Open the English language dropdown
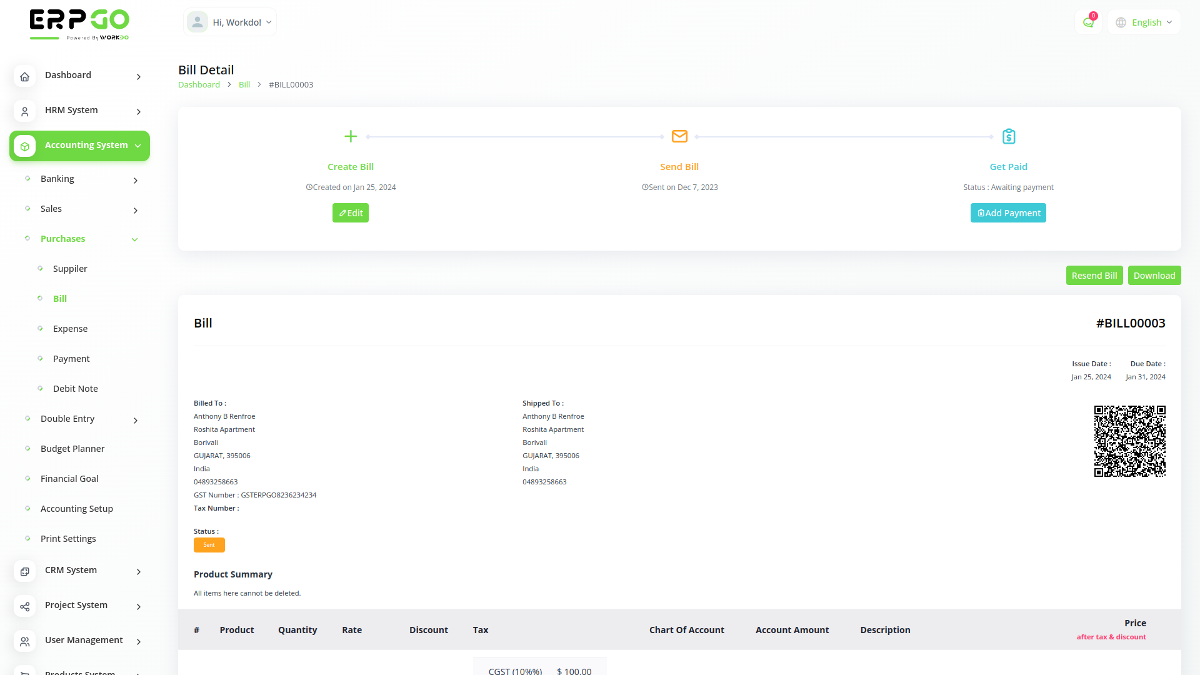 pyautogui.click(x=1147, y=22)
